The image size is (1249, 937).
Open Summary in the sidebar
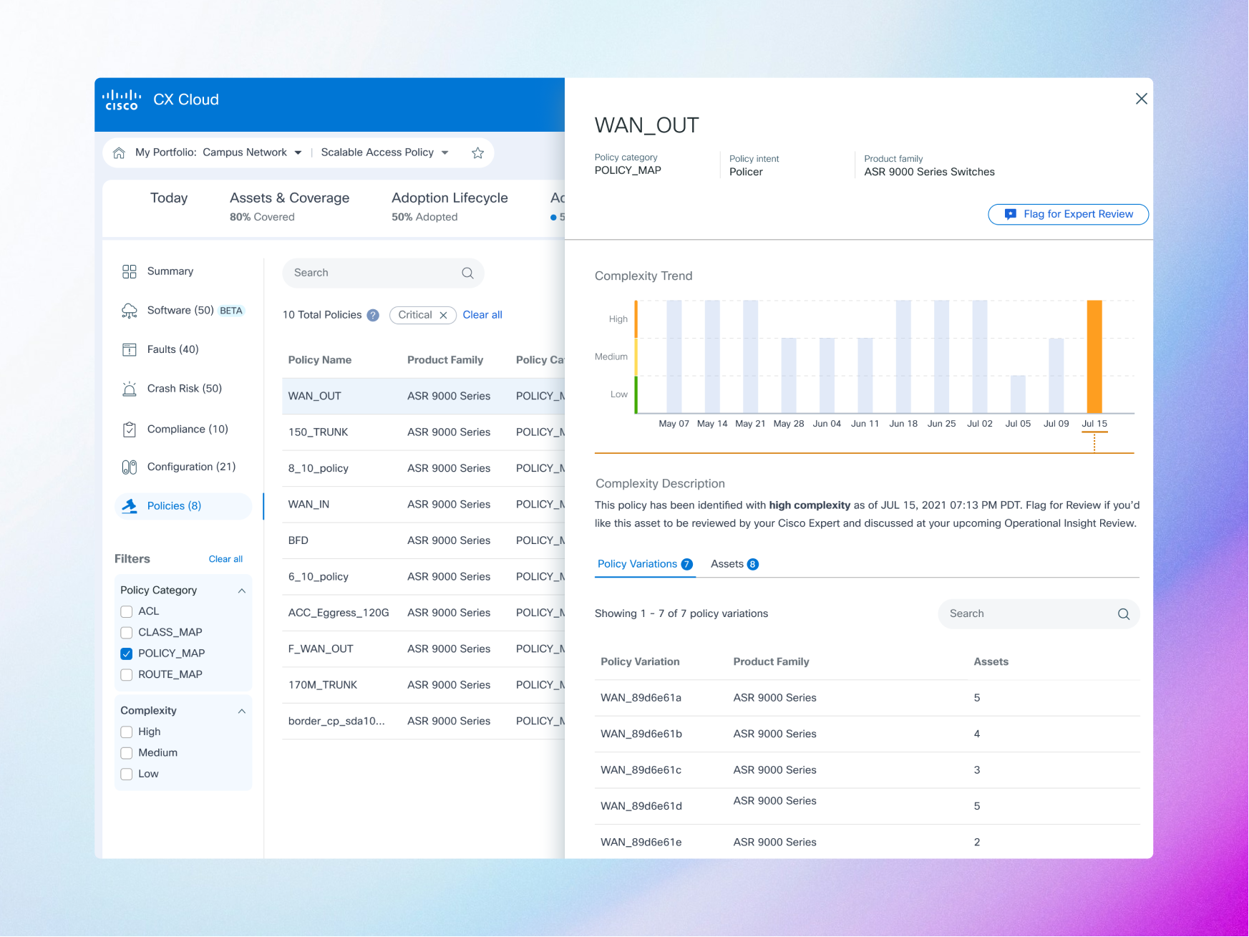(170, 271)
